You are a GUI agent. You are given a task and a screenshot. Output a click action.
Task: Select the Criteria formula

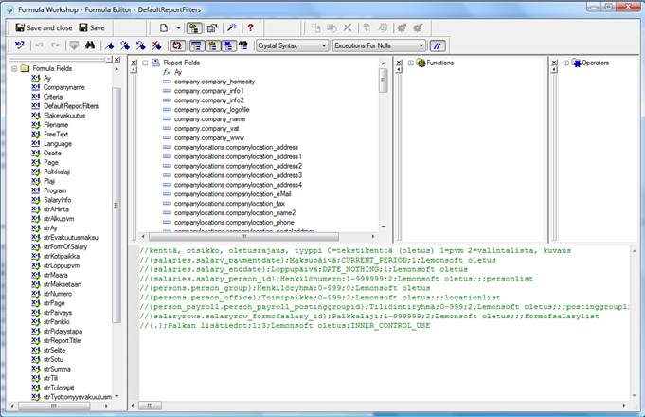53,97
